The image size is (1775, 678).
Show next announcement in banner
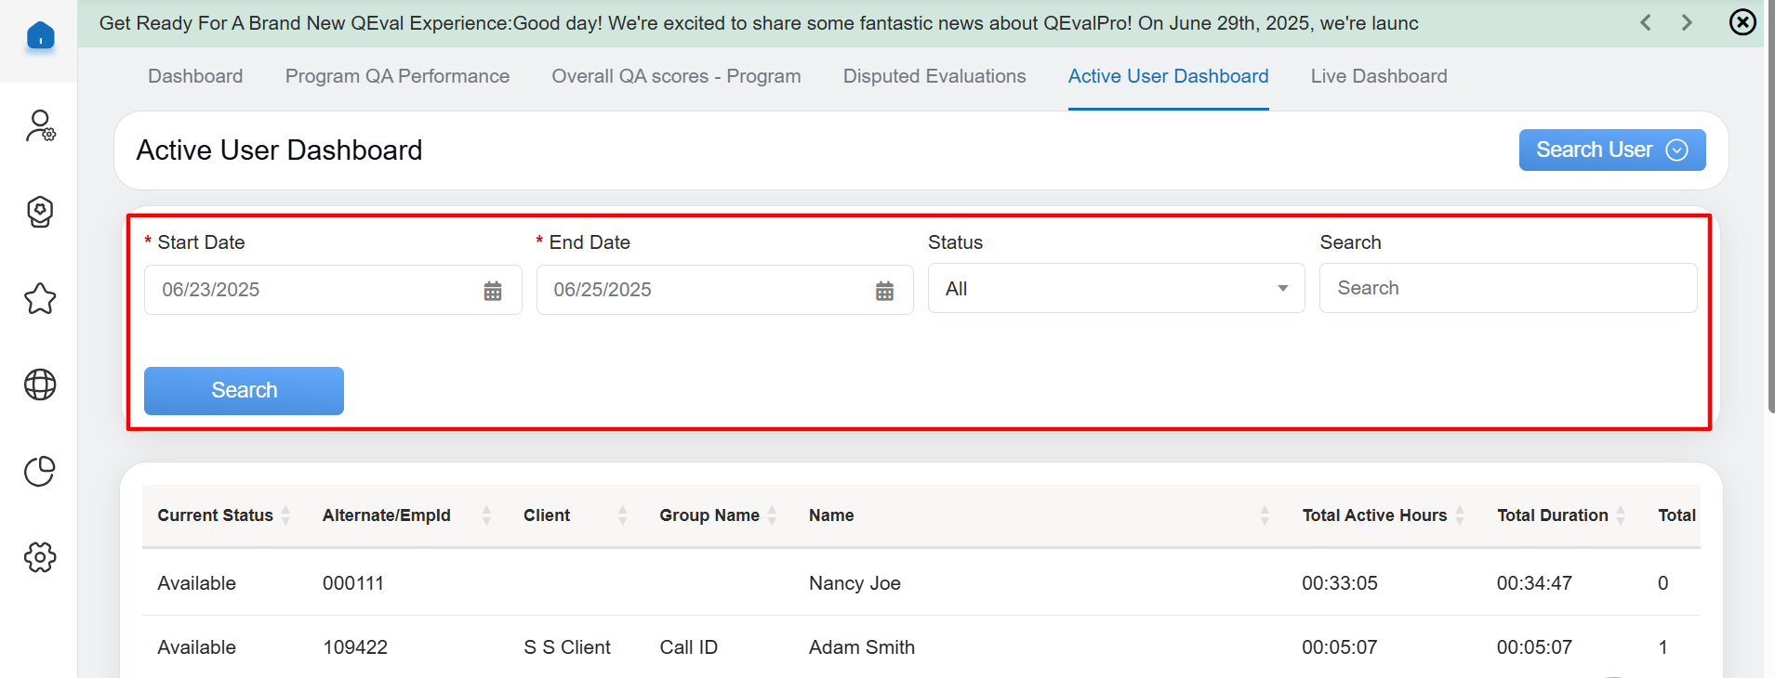[x=1687, y=22]
